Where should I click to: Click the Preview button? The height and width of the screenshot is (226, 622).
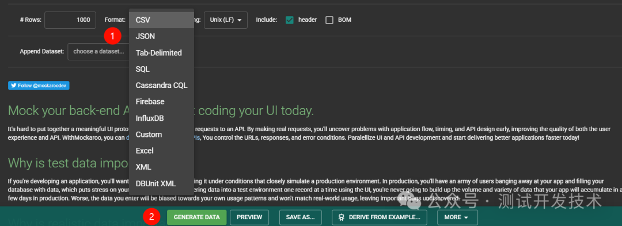pos(249,217)
